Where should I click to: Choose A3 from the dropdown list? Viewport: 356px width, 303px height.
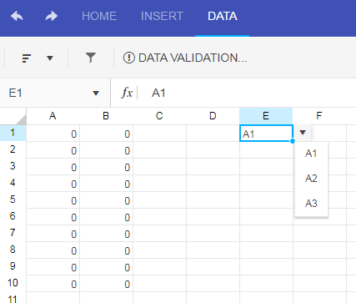pyautogui.click(x=311, y=204)
